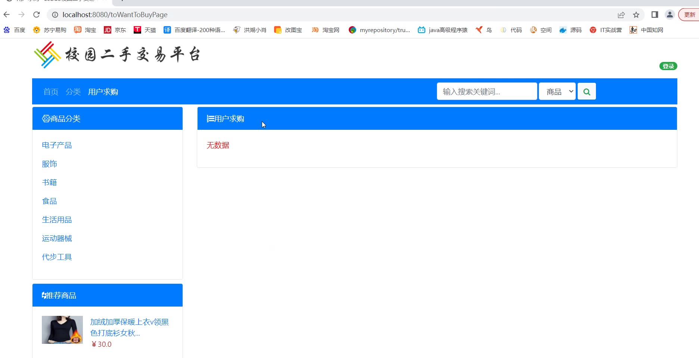
Task: Open the myrepository bookmark
Action: tap(379, 30)
